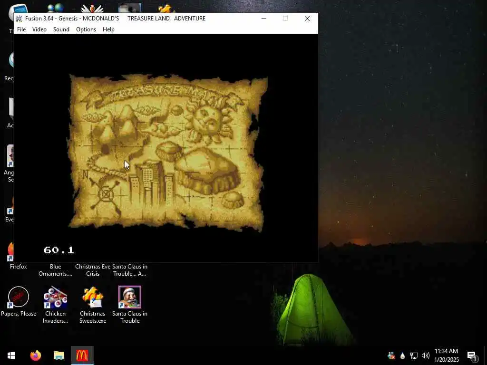Open the notification center with 1 alert

click(472, 355)
